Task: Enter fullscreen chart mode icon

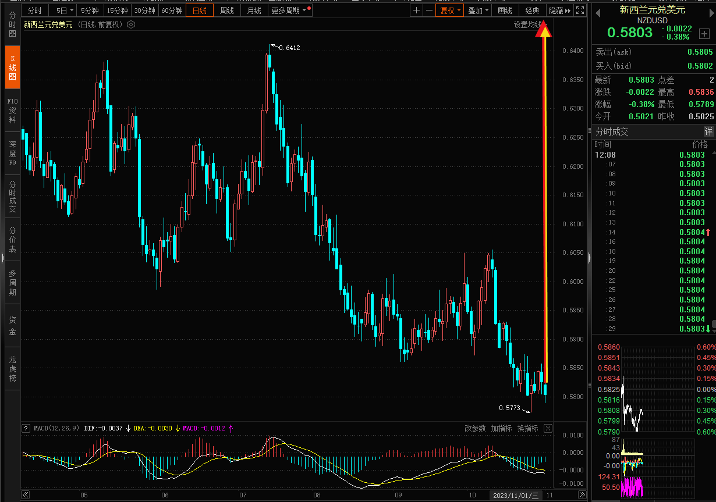Action: (580, 10)
